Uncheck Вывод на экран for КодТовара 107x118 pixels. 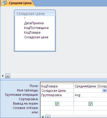[x=57, y=104]
